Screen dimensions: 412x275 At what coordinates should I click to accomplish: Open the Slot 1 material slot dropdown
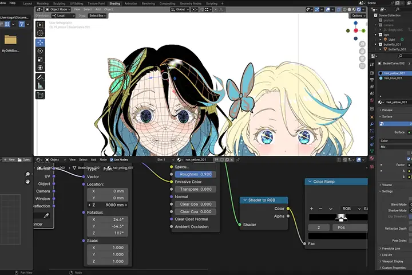[165, 160]
